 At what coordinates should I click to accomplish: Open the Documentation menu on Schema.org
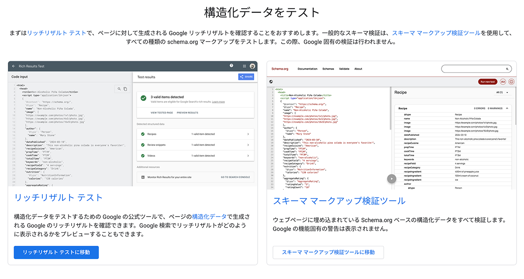tap(307, 69)
